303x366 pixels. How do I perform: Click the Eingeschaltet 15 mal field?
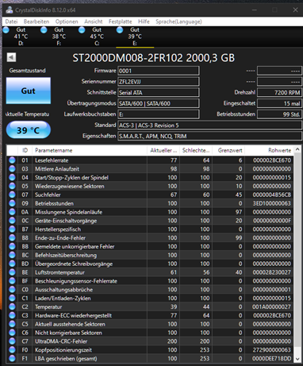click(x=279, y=103)
